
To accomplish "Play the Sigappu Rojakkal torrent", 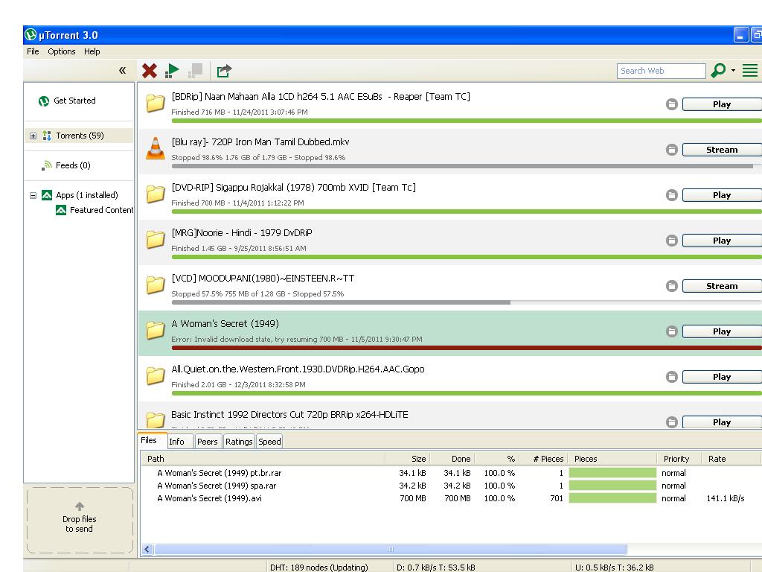I will coord(722,195).
